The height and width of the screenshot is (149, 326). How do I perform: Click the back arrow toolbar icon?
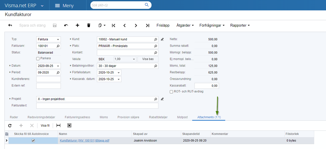pyautogui.click(x=10, y=25)
